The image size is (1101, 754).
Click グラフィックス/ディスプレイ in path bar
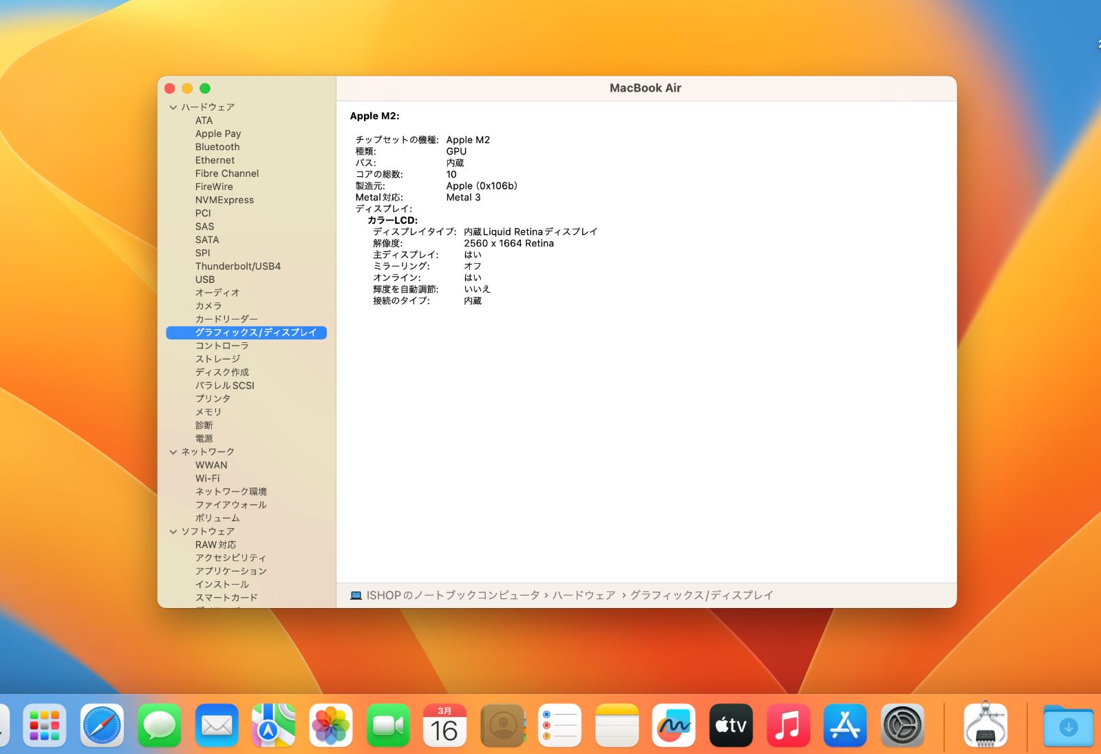702,596
